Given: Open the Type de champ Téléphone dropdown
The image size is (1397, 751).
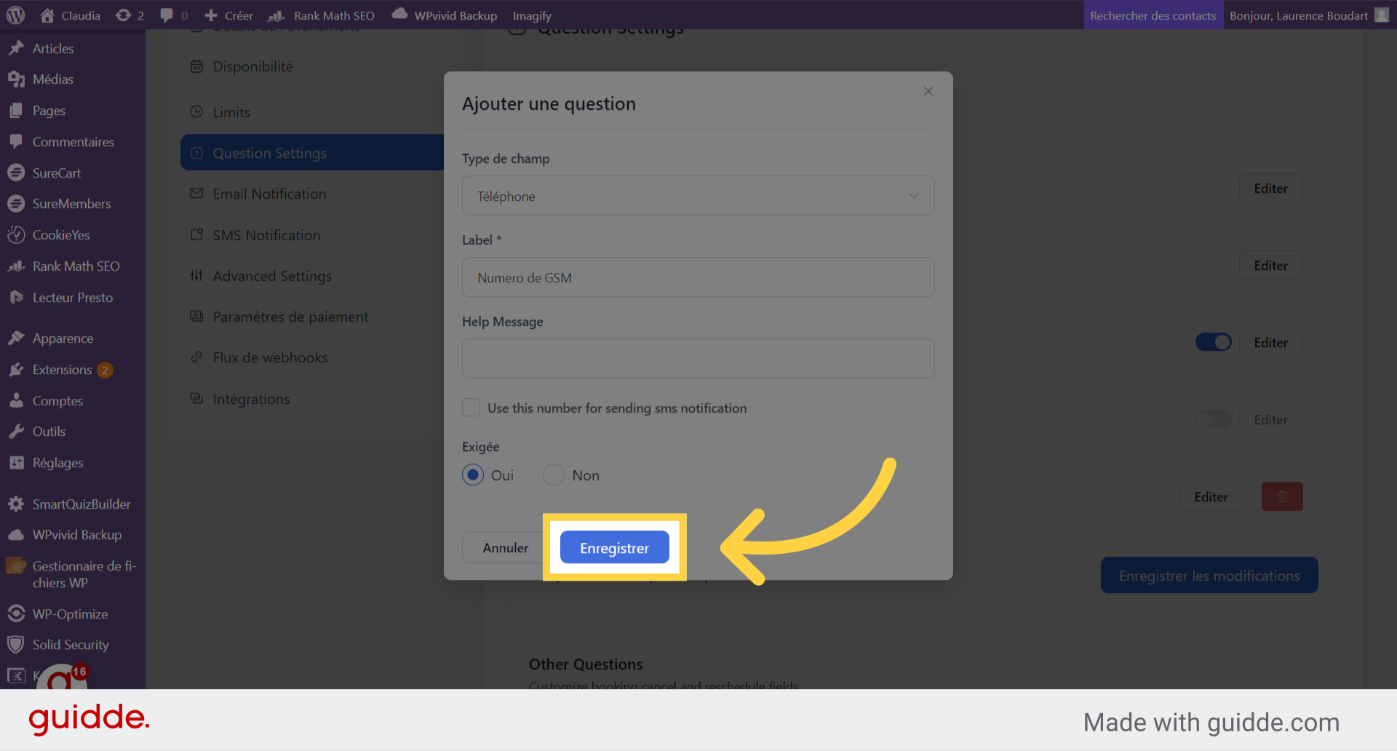Looking at the screenshot, I should tap(698, 196).
